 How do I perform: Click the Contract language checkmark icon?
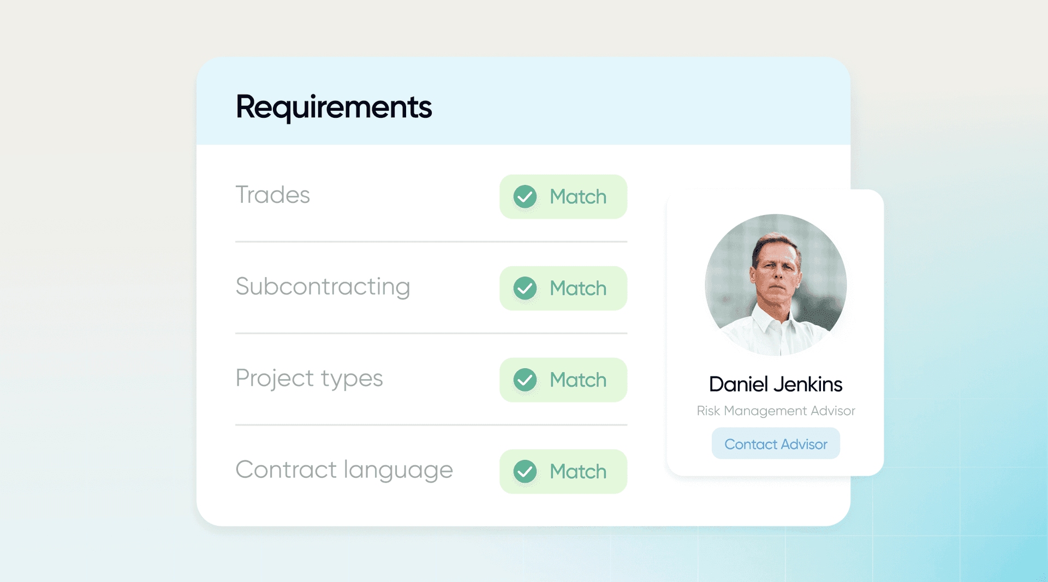pos(525,472)
